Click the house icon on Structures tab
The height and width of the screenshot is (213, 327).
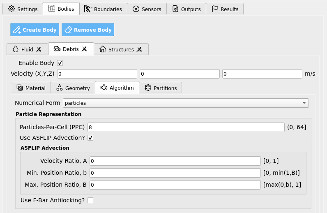[x=103, y=49]
